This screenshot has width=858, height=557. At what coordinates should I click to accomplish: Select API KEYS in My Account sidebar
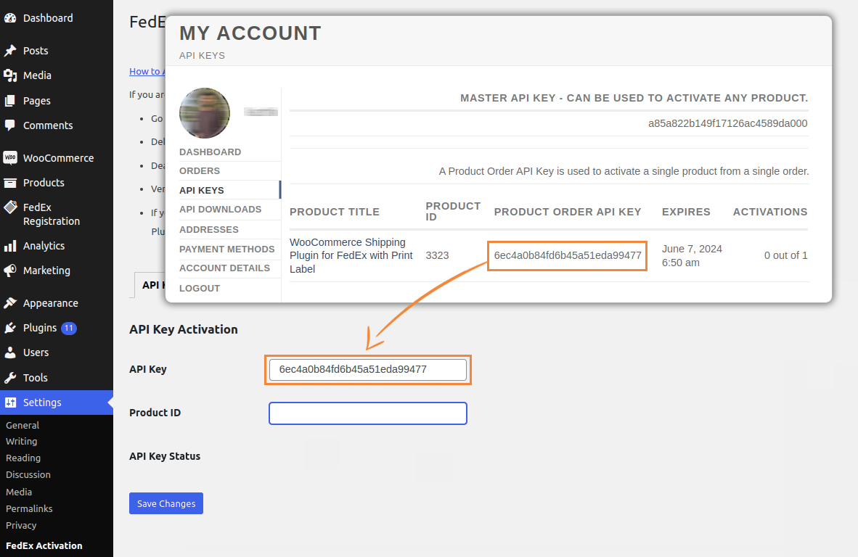[202, 190]
